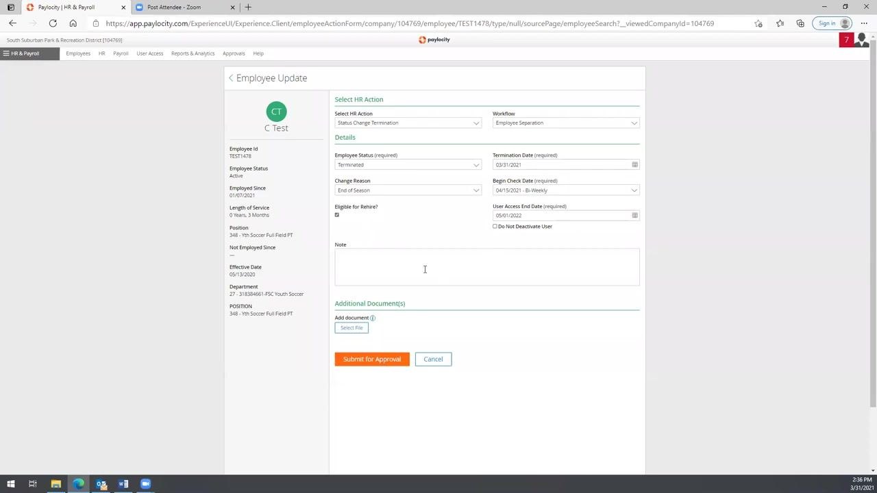Screen dimensions: 877x493
Task: Check Do Not Deactivate User box
Action: coord(495,227)
